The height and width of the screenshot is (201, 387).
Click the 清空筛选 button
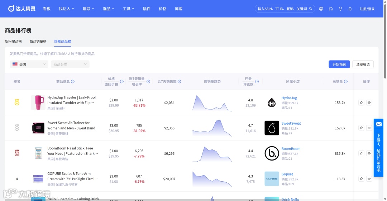(363, 64)
